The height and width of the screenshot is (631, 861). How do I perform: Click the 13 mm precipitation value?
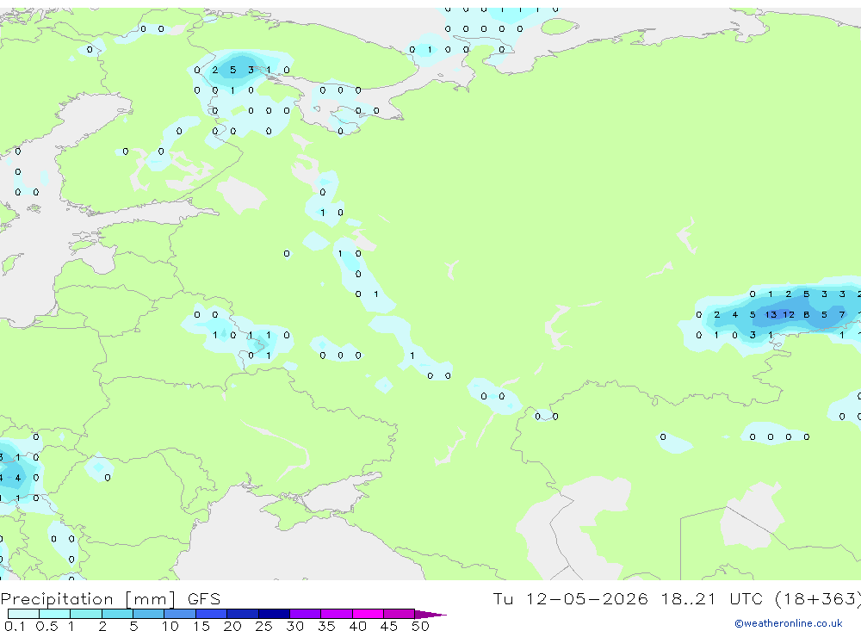coord(771,315)
